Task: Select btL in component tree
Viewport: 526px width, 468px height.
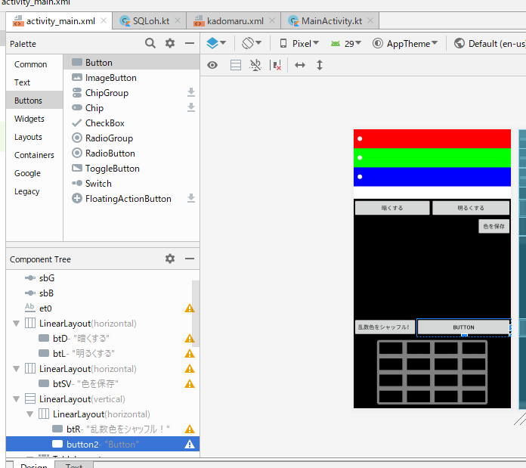Action: click(x=103, y=353)
